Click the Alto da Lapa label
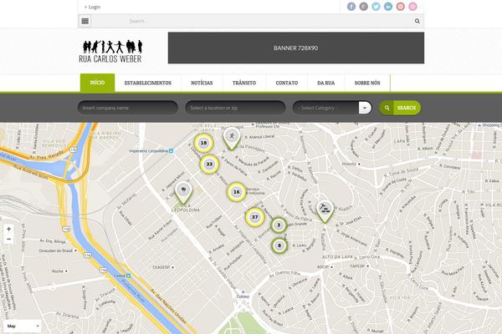This screenshot has width=502, height=334. pyautogui.click(x=337, y=257)
